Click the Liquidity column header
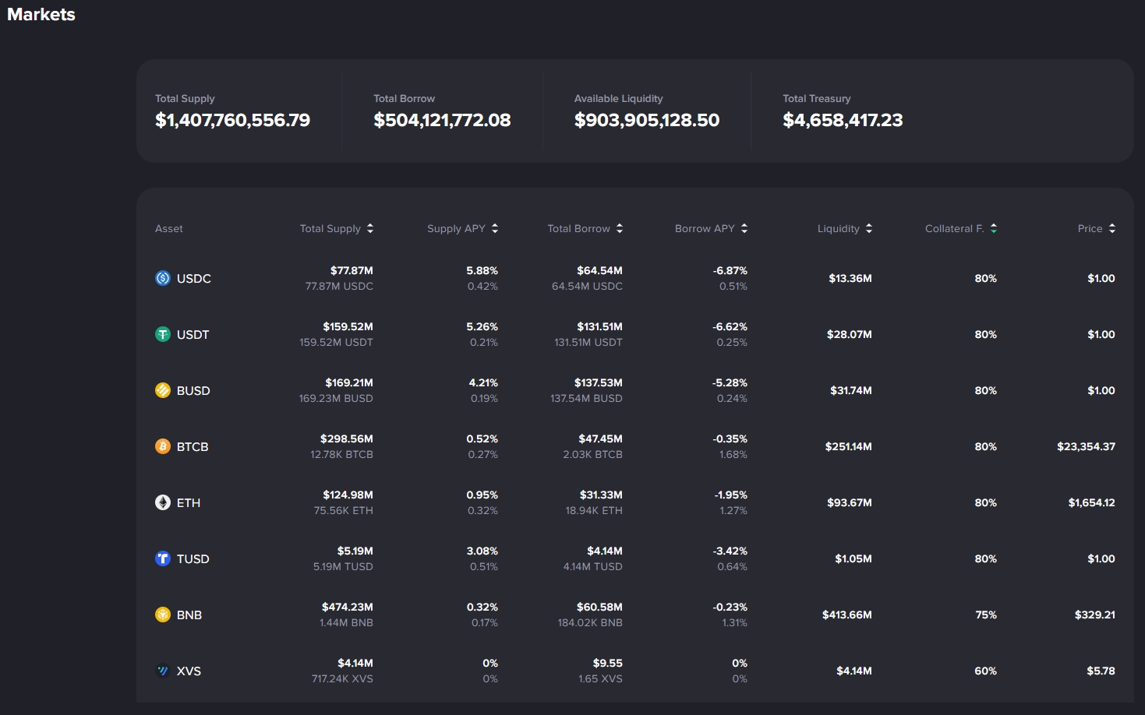This screenshot has height=715, width=1145. [x=845, y=228]
